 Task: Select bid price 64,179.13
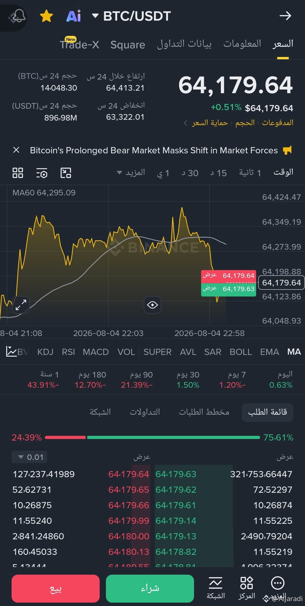pos(176,536)
